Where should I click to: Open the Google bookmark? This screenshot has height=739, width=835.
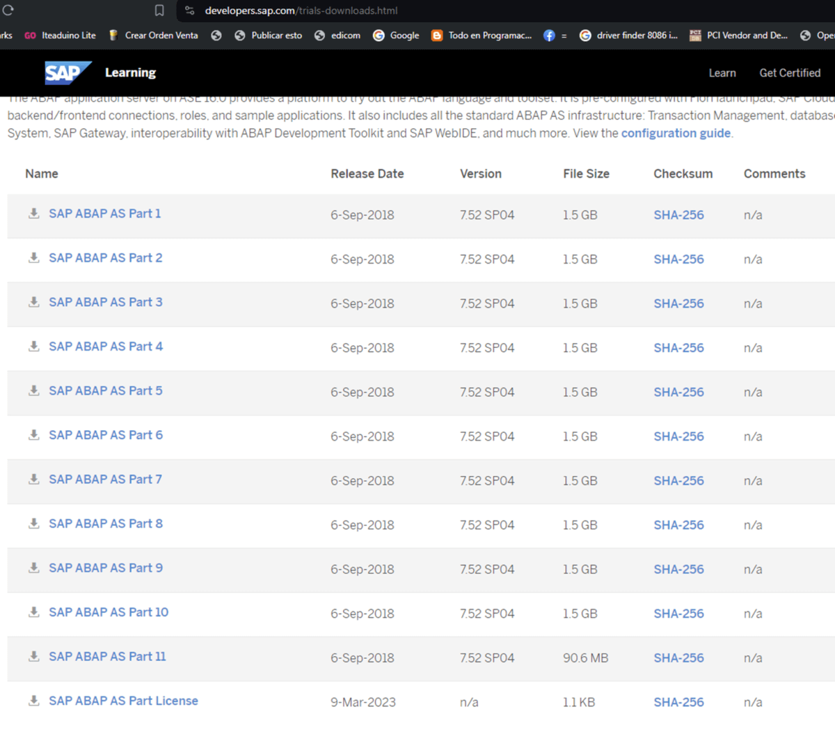pos(396,35)
